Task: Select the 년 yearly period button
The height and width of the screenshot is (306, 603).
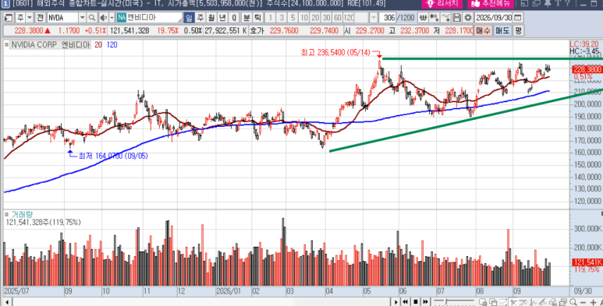Action: point(222,18)
